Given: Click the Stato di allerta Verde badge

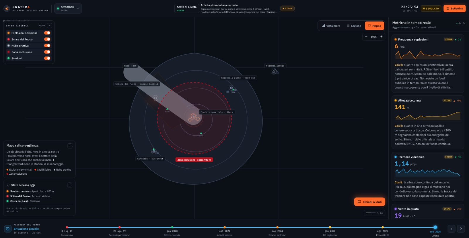Looking at the screenshot, I should 187,8.
